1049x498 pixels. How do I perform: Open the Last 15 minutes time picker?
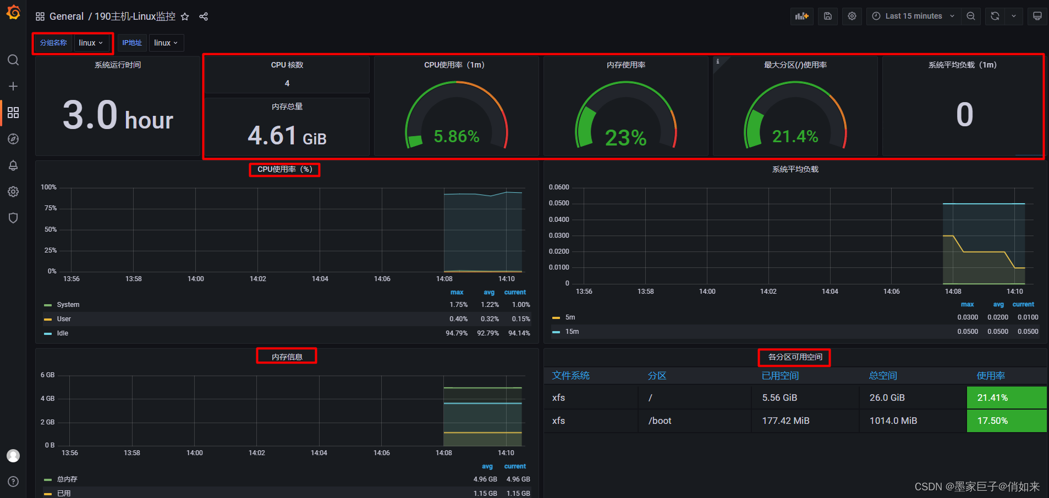(x=914, y=16)
